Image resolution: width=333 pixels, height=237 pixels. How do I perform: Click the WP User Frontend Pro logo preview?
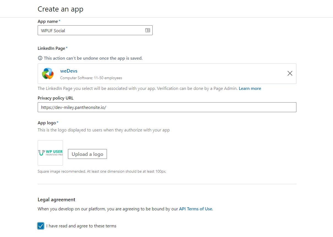tap(50, 153)
